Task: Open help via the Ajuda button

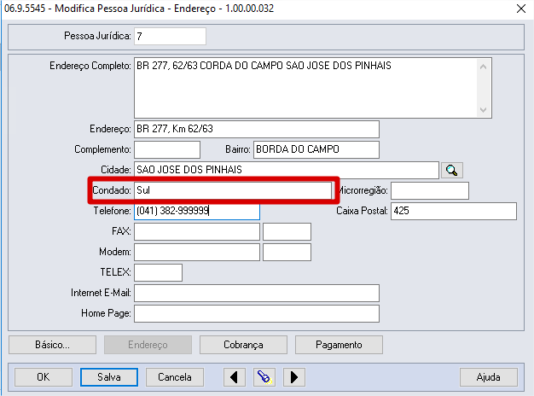Action: 489,377
